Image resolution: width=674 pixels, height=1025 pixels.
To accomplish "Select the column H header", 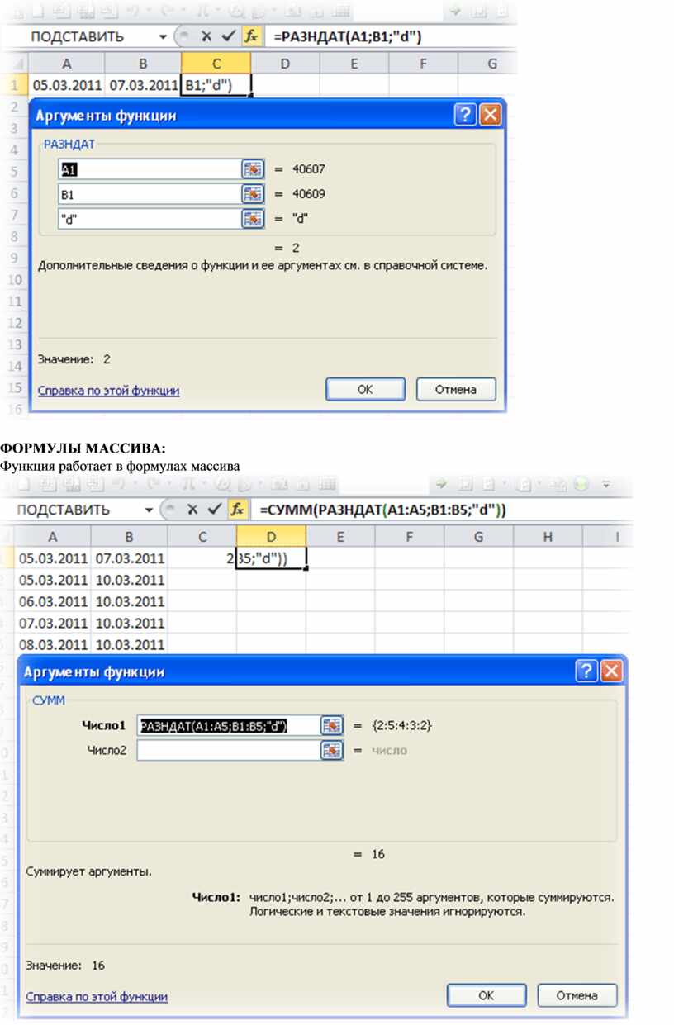I will tap(548, 537).
